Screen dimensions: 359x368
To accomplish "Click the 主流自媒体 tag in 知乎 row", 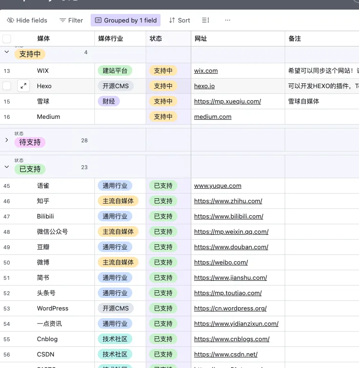I will tap(118, 201).
